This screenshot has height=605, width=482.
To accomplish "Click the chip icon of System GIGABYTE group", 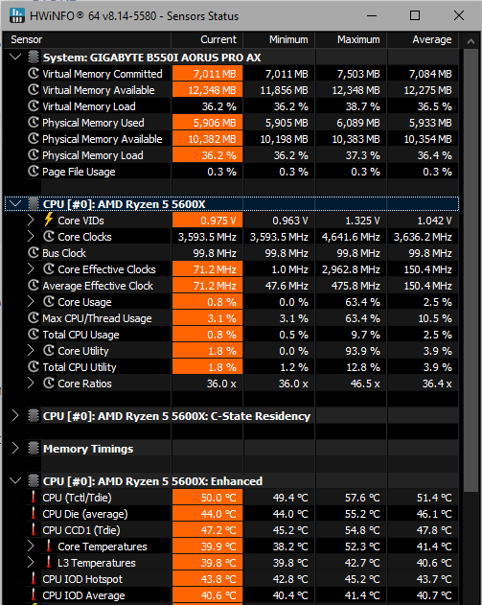I will (34, 58).
